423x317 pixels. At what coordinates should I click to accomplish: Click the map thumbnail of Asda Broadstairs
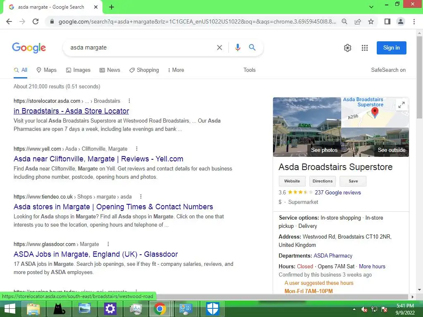pos(375,112)
